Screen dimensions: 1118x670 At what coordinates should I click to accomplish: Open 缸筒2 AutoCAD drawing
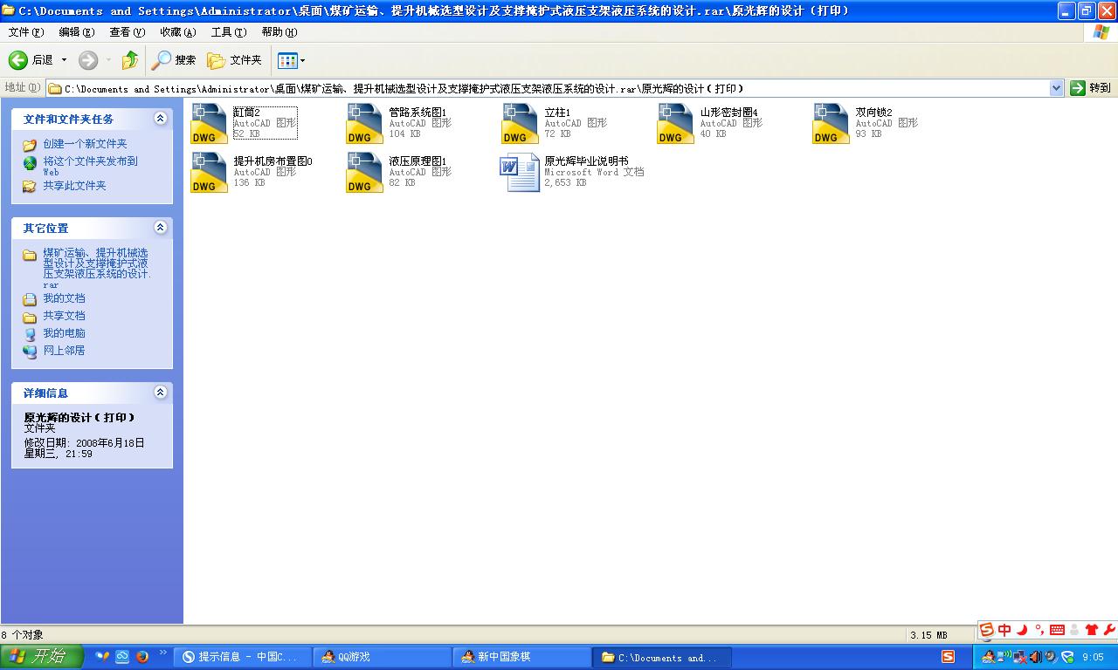208,122
